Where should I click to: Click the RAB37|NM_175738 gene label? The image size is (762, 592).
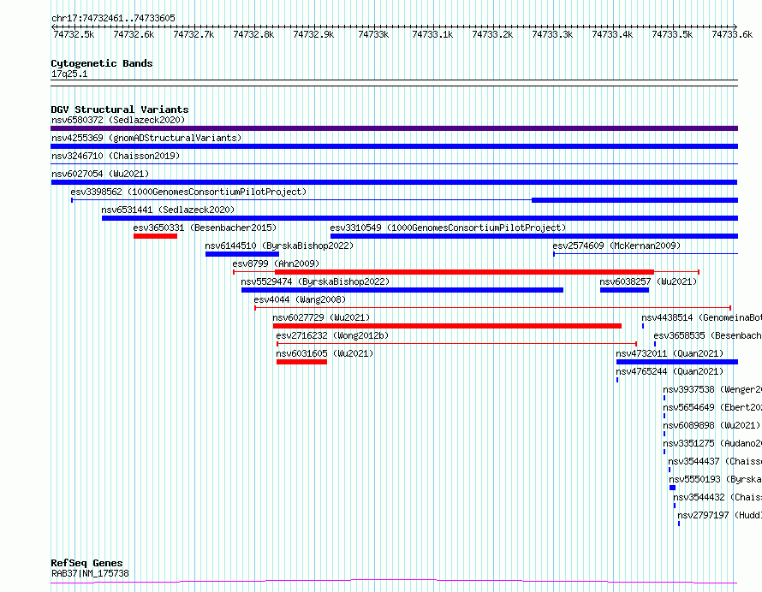click(90, 573)
